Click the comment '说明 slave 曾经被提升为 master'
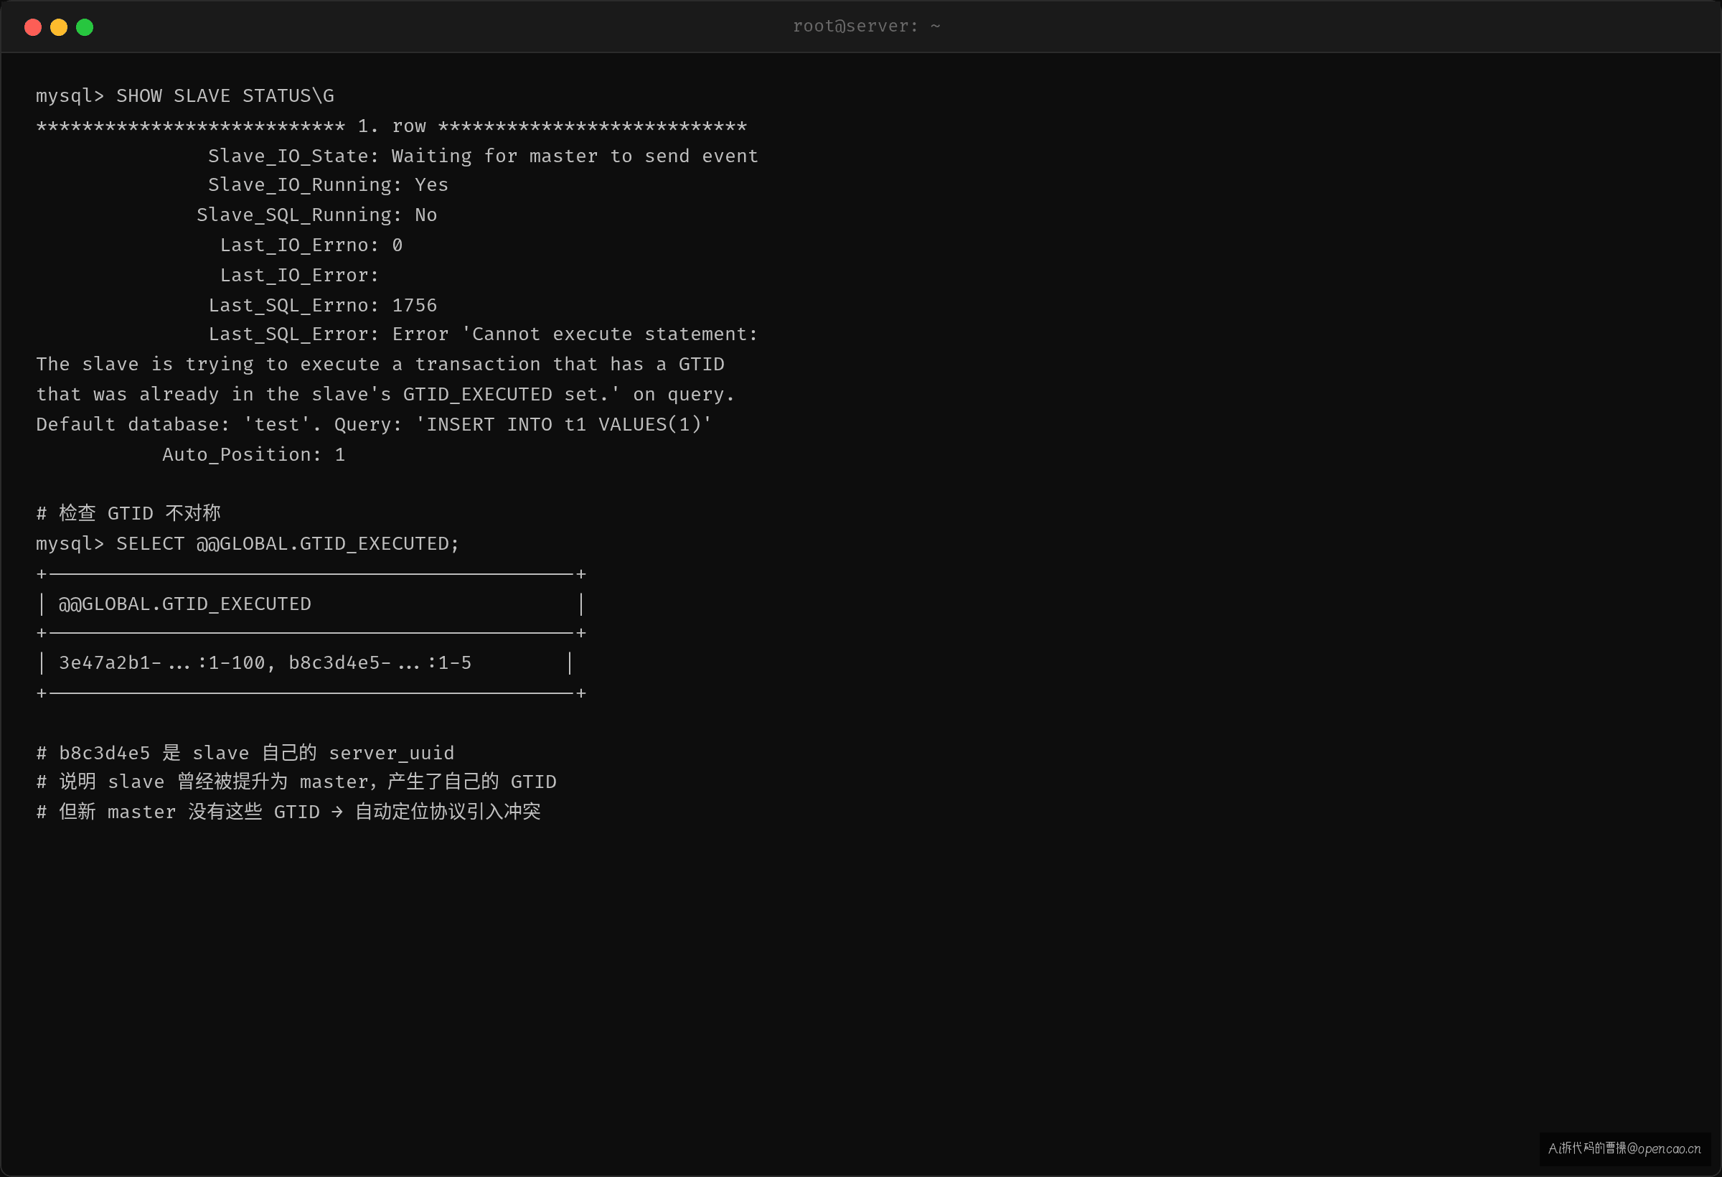Screen dimensions: 1722x1177 point(296,782)
